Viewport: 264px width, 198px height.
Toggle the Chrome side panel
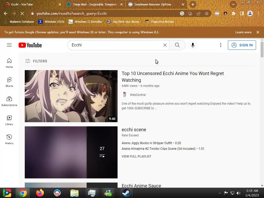click(x=242, y=13)
